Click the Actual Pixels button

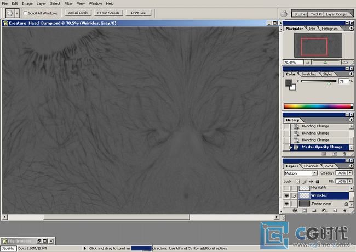78,13
